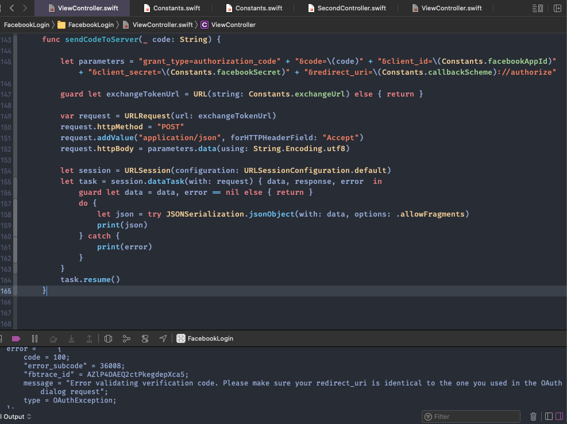Click the console Filter input field
This screenshot has width=567, height=424.
pos(474,417)
